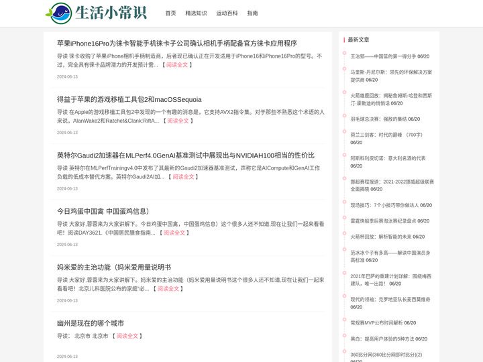Click the 生活小常识 site title
Viewport: 483px width, 362px height.
click(x=111, y=13)
